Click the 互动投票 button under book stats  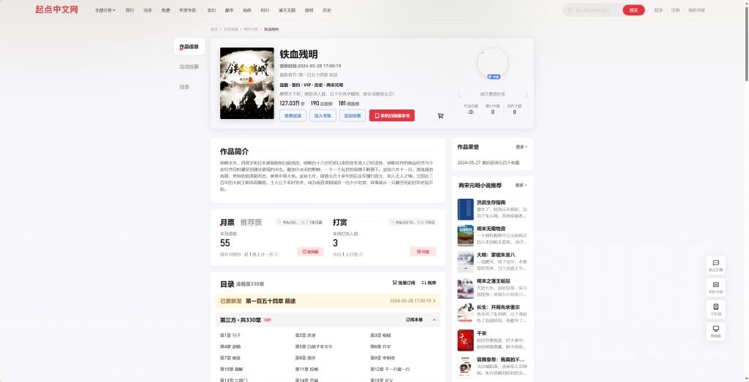pyautogui.click(x=353, y=115)
